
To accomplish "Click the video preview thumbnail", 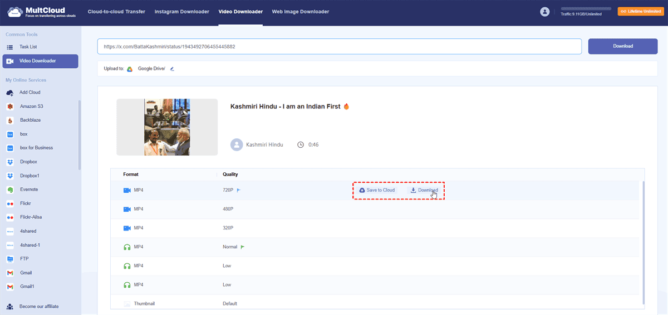I will pos(167,127).
